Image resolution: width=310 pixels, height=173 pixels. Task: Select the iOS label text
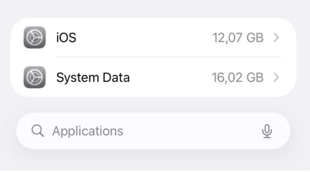[66, 38]
